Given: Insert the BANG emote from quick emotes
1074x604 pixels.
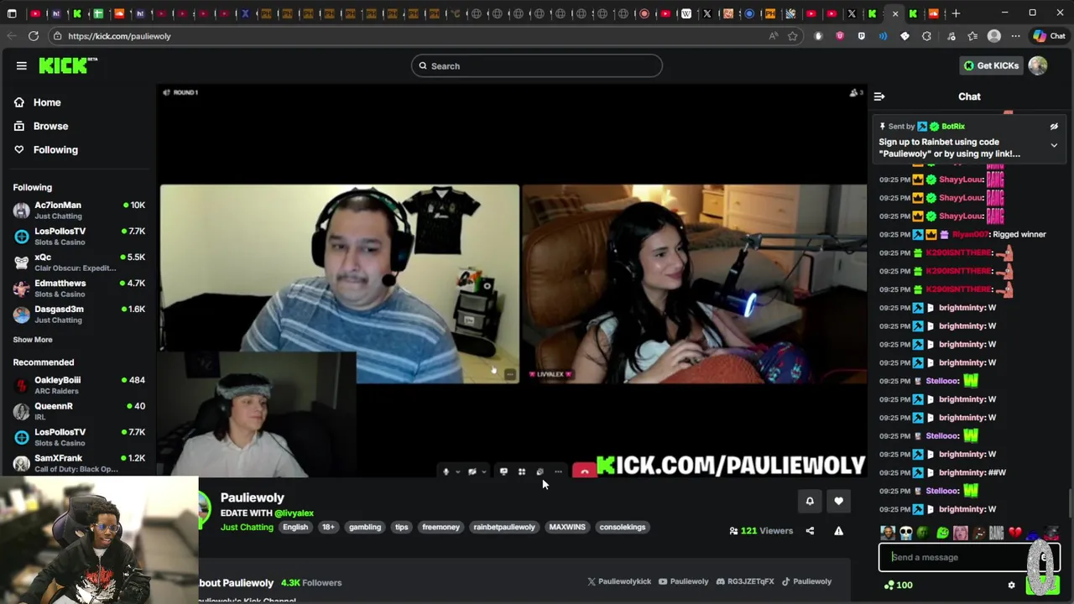Looking at the screenshot, I should (997, 533).
